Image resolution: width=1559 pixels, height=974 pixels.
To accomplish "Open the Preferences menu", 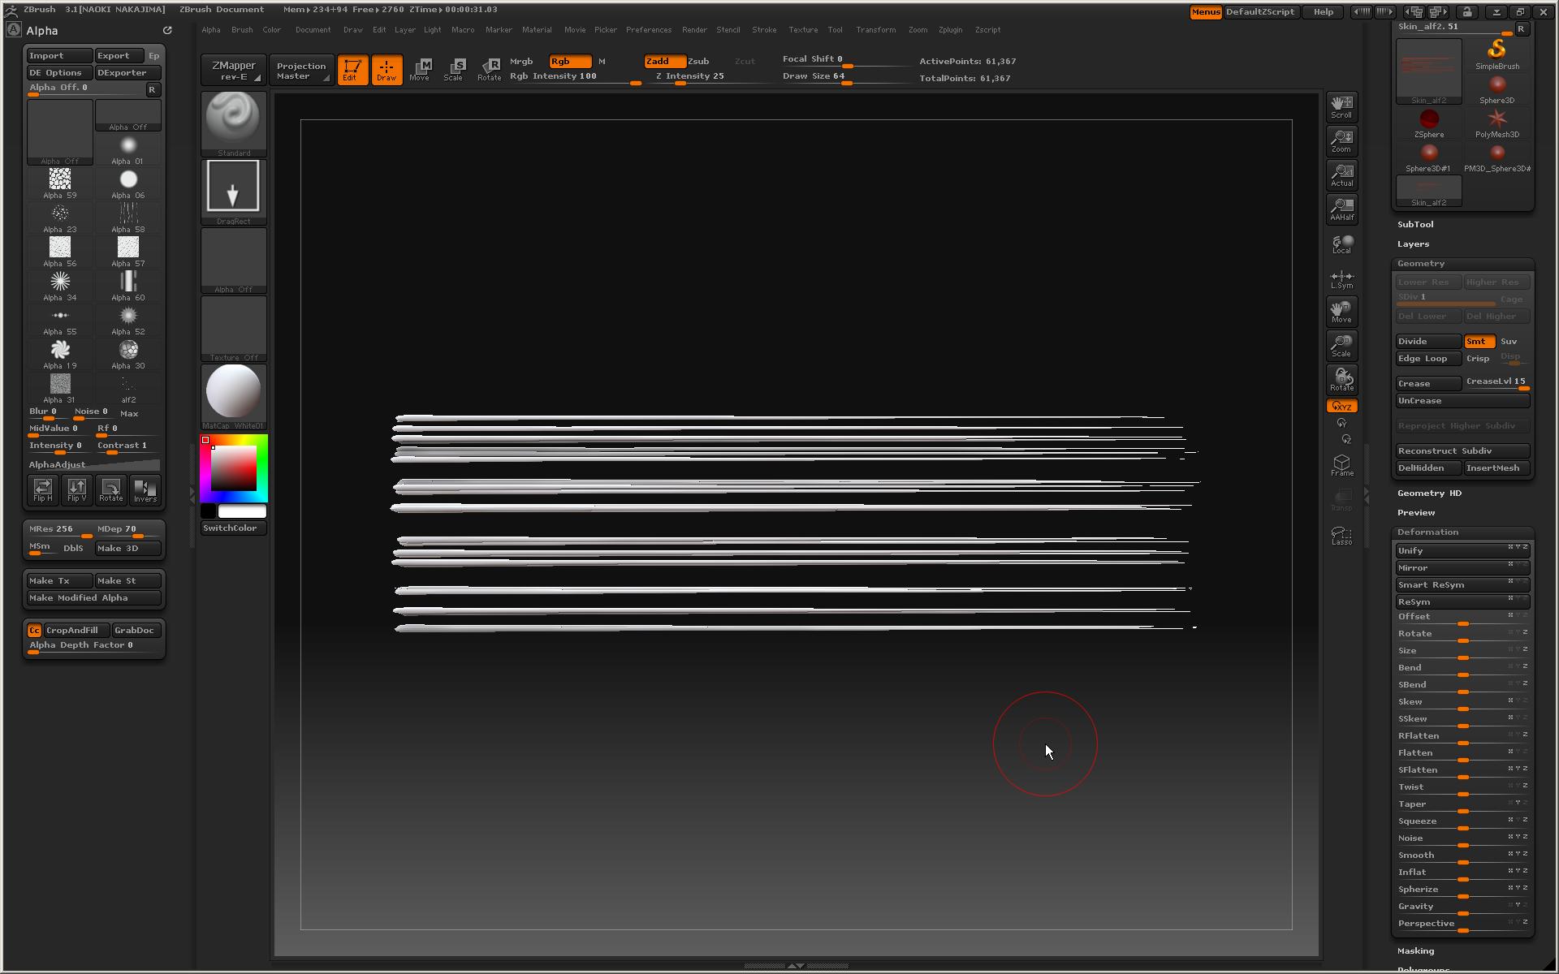I will [x=649, y=30].
